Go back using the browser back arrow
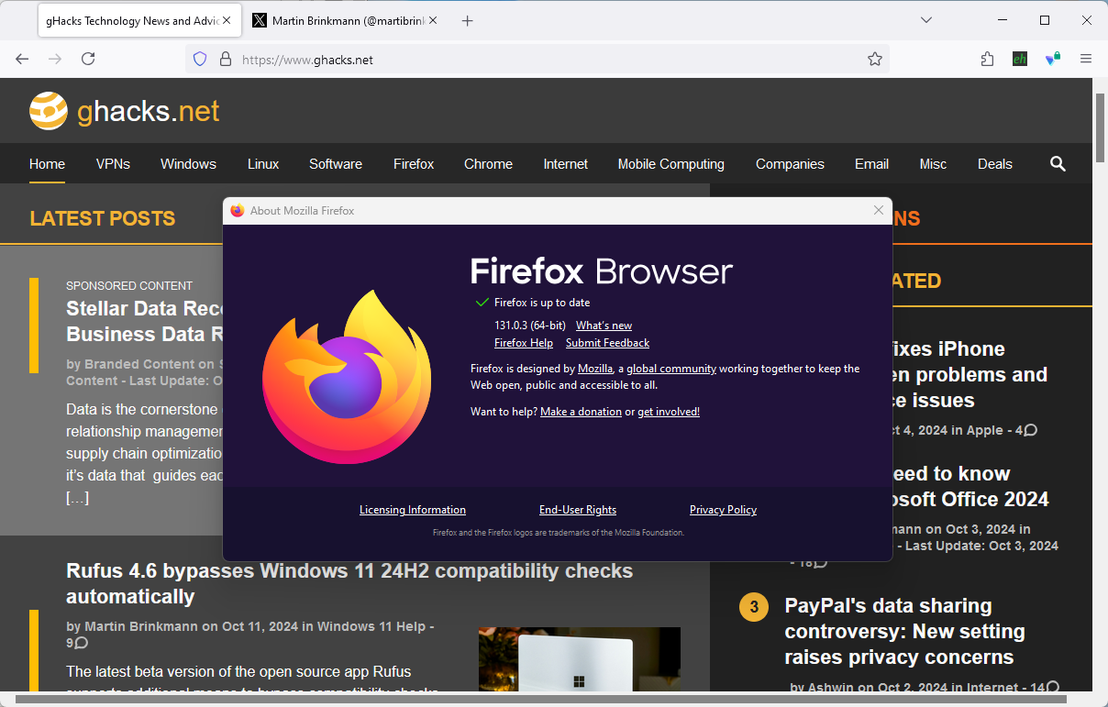This screenshot has height=707, width=1108. click(22, 59)
